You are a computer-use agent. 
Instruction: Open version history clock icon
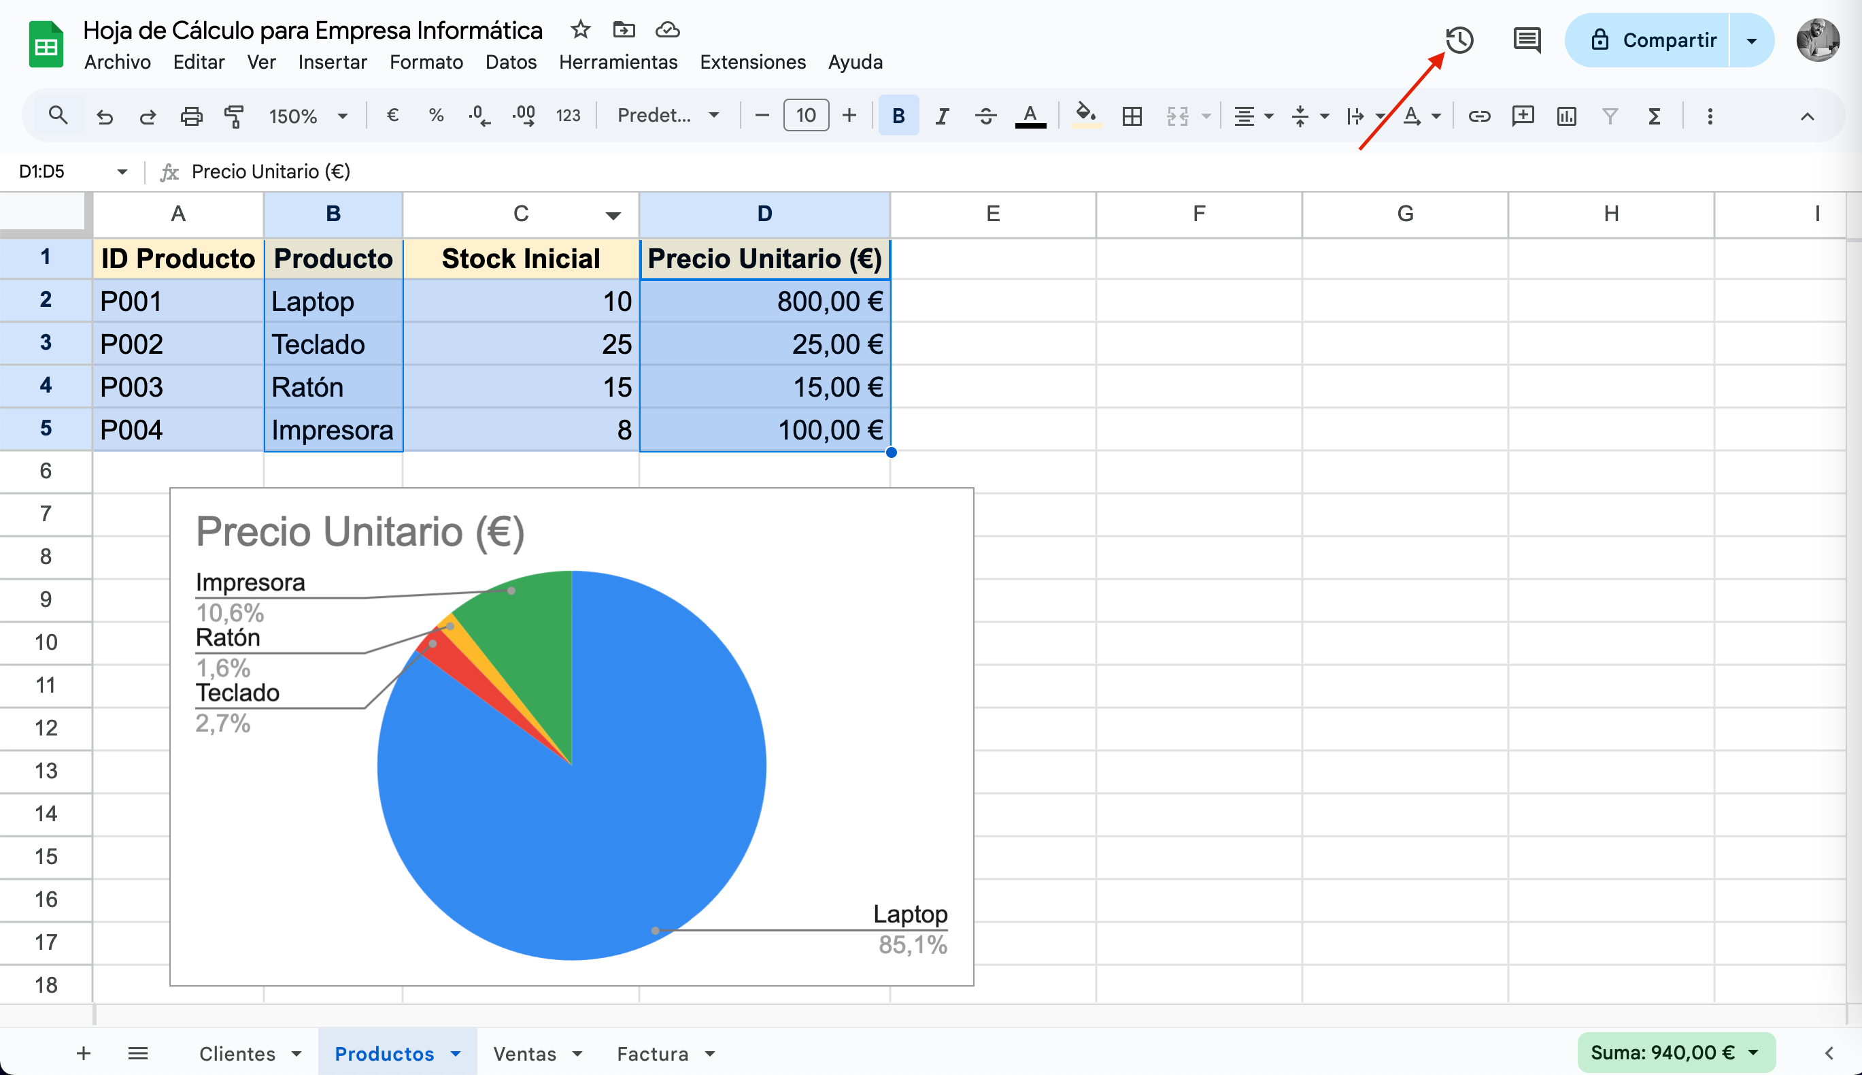[x=1459, y=40]
